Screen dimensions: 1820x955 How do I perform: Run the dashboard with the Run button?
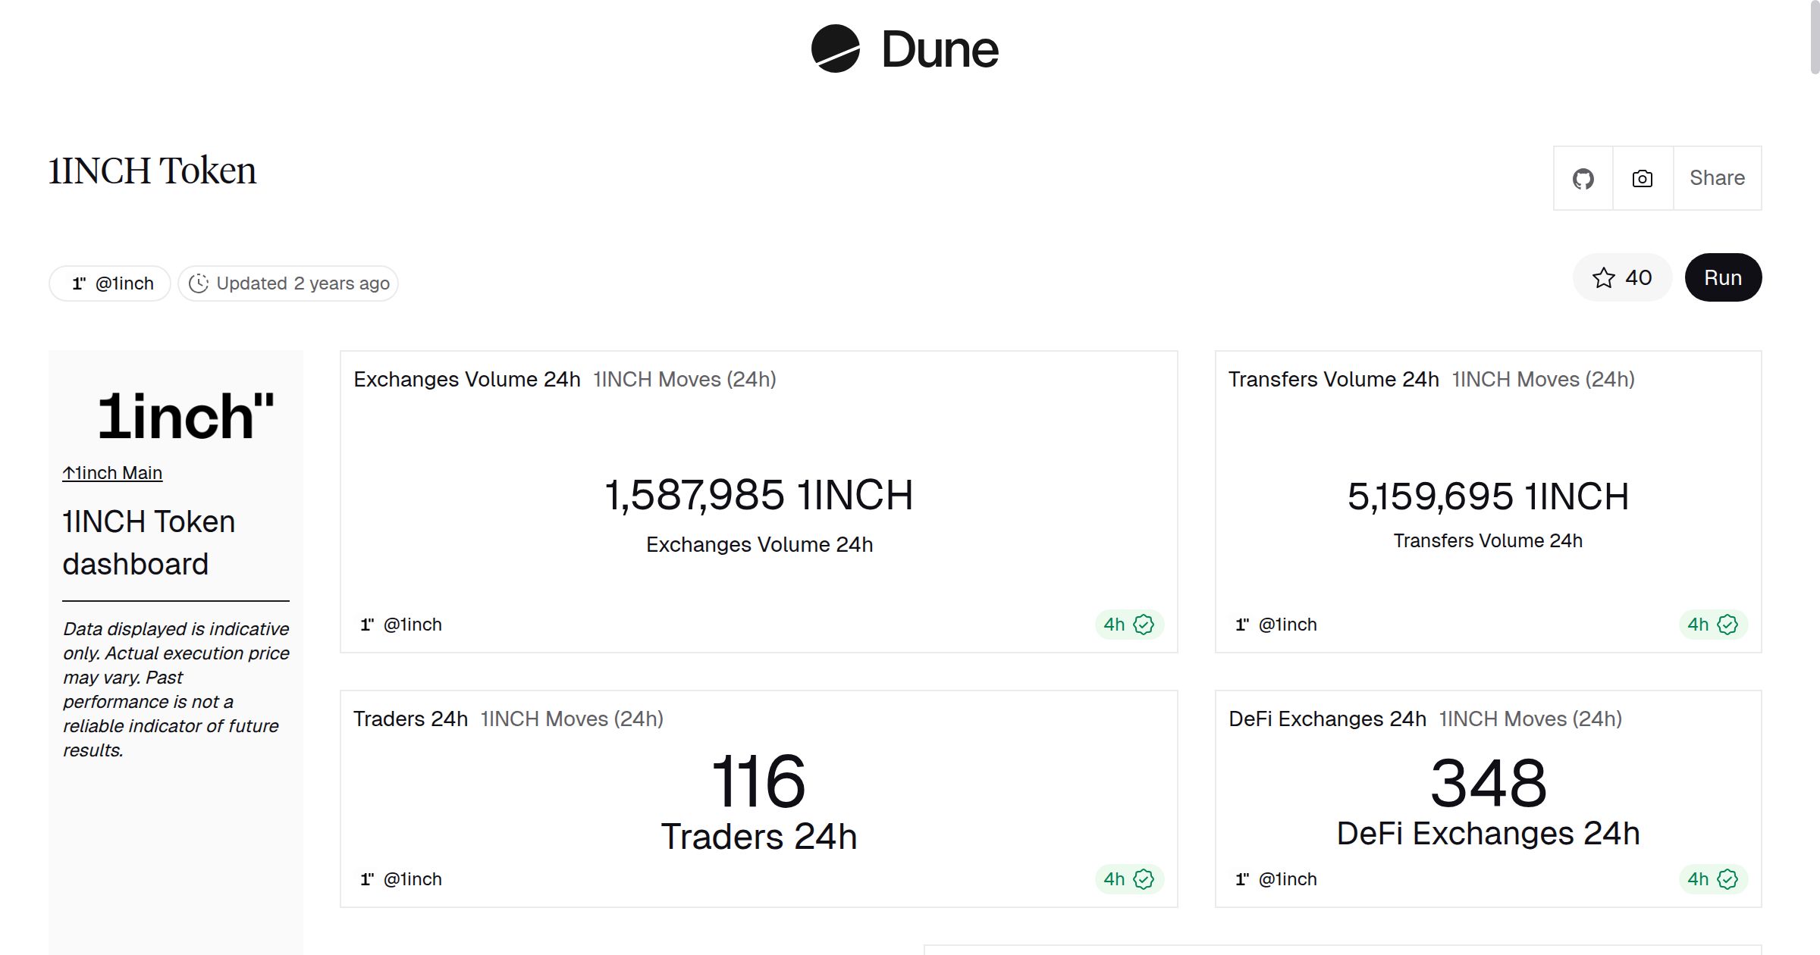pyautogui.click(x=1723, y=277)
